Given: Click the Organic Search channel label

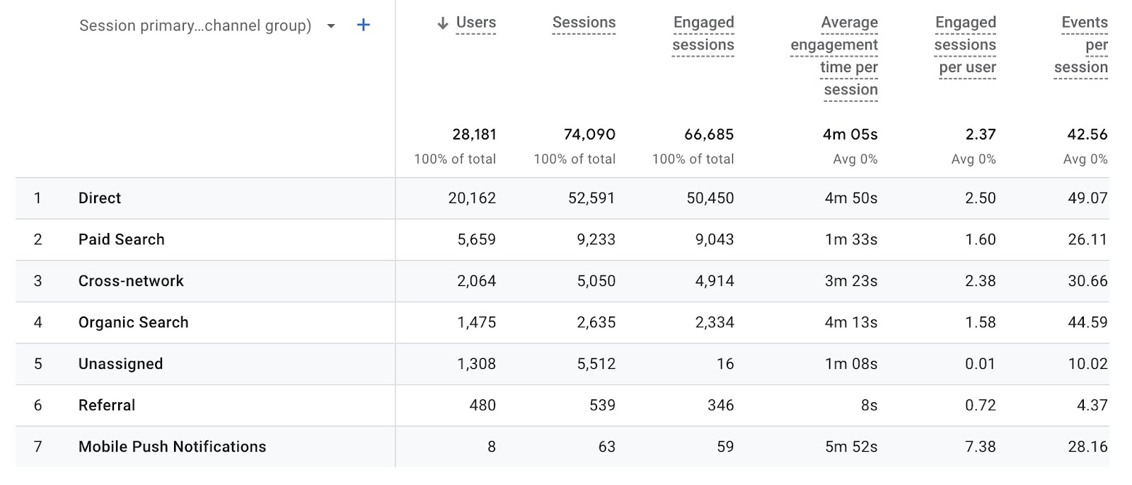Looking at the screenshot, I should pos(134,322).
